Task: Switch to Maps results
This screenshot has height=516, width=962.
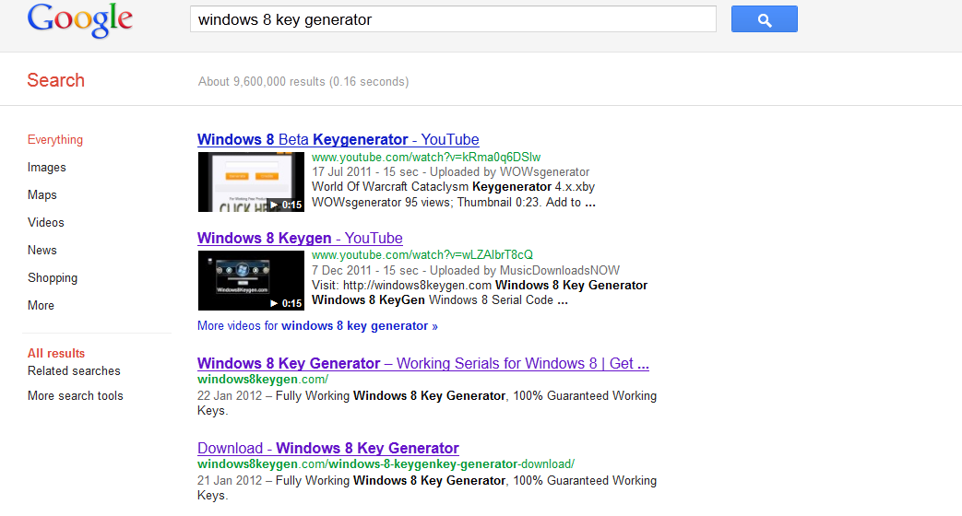Action: [42, 194]
